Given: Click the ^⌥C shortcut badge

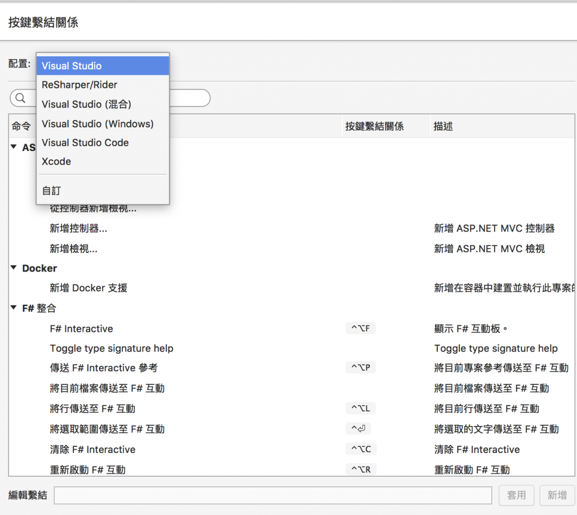Looking at the screenshot, I should point(361,449).
